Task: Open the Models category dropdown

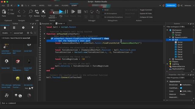Action: pos(7,33)
